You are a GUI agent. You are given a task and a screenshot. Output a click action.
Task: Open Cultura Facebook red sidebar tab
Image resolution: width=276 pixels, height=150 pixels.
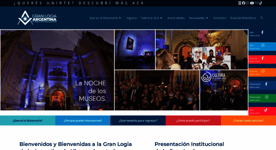(262, 60)
